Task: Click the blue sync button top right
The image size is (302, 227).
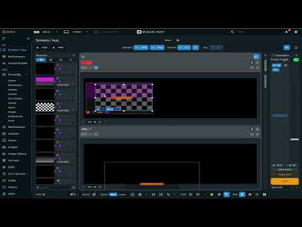Action: pyautogui.click(x=287, y=48)
